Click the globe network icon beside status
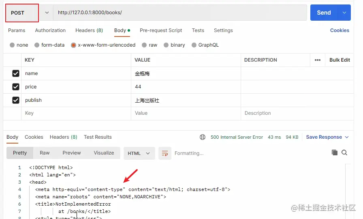Image resolution: width=363 pixels, height=219 pixels. (203, 137)
